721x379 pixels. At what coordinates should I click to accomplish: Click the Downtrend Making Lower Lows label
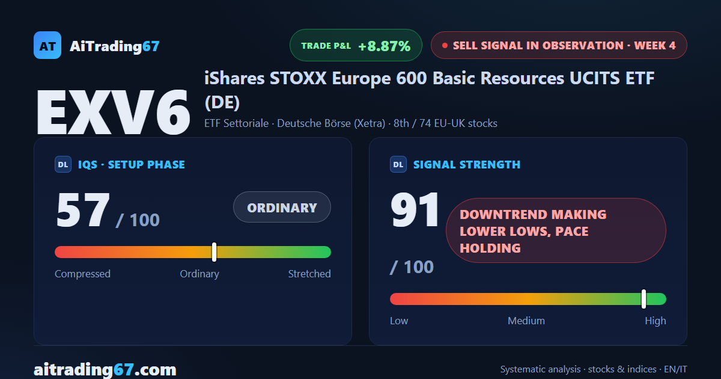[x=556, y=231]
